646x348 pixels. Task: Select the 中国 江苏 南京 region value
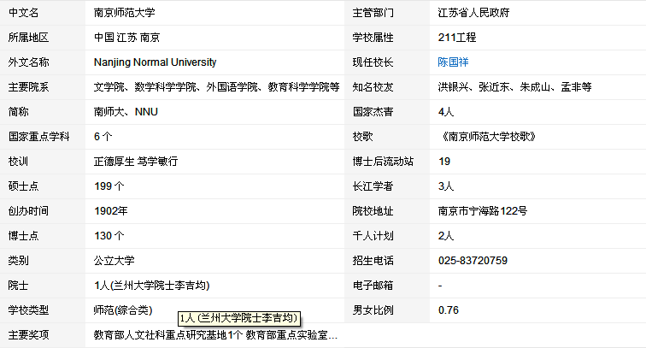point(126,38)
